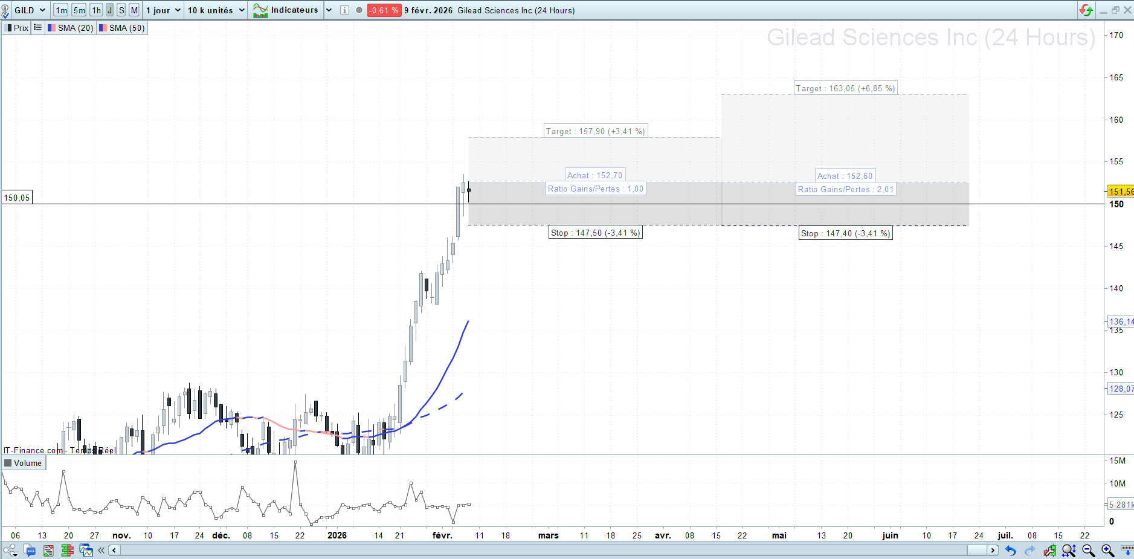Open the '1 jour' timeframe dropdown
The height and width of the screenshot is (559, 1134).
coord(163,10)
